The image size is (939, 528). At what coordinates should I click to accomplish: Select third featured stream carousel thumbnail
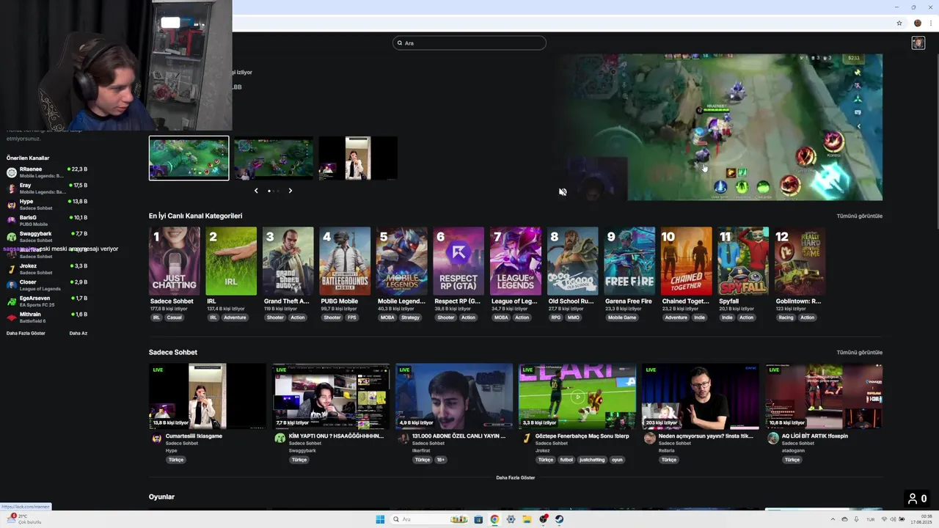point(358,158)
